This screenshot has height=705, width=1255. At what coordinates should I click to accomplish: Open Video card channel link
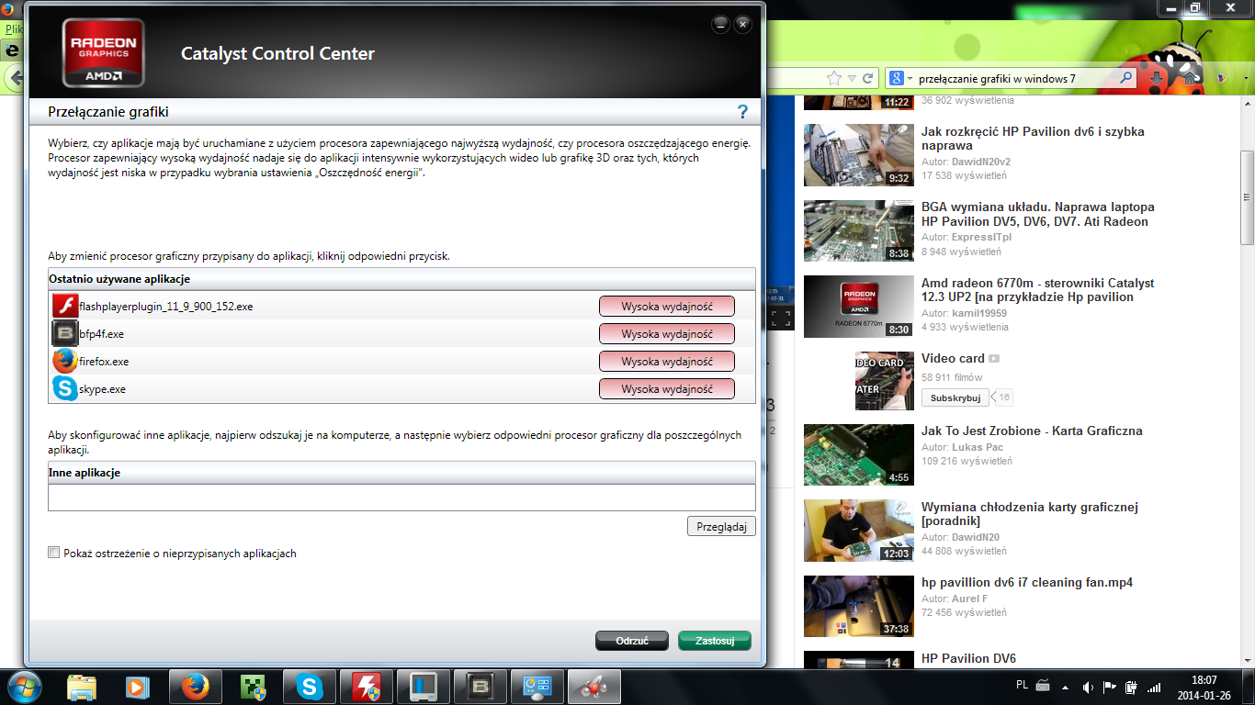(x=953, y=358)
